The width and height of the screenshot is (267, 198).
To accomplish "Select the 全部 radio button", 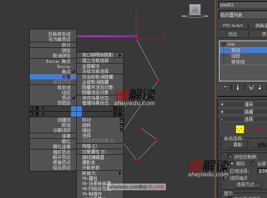I will 253,164.
